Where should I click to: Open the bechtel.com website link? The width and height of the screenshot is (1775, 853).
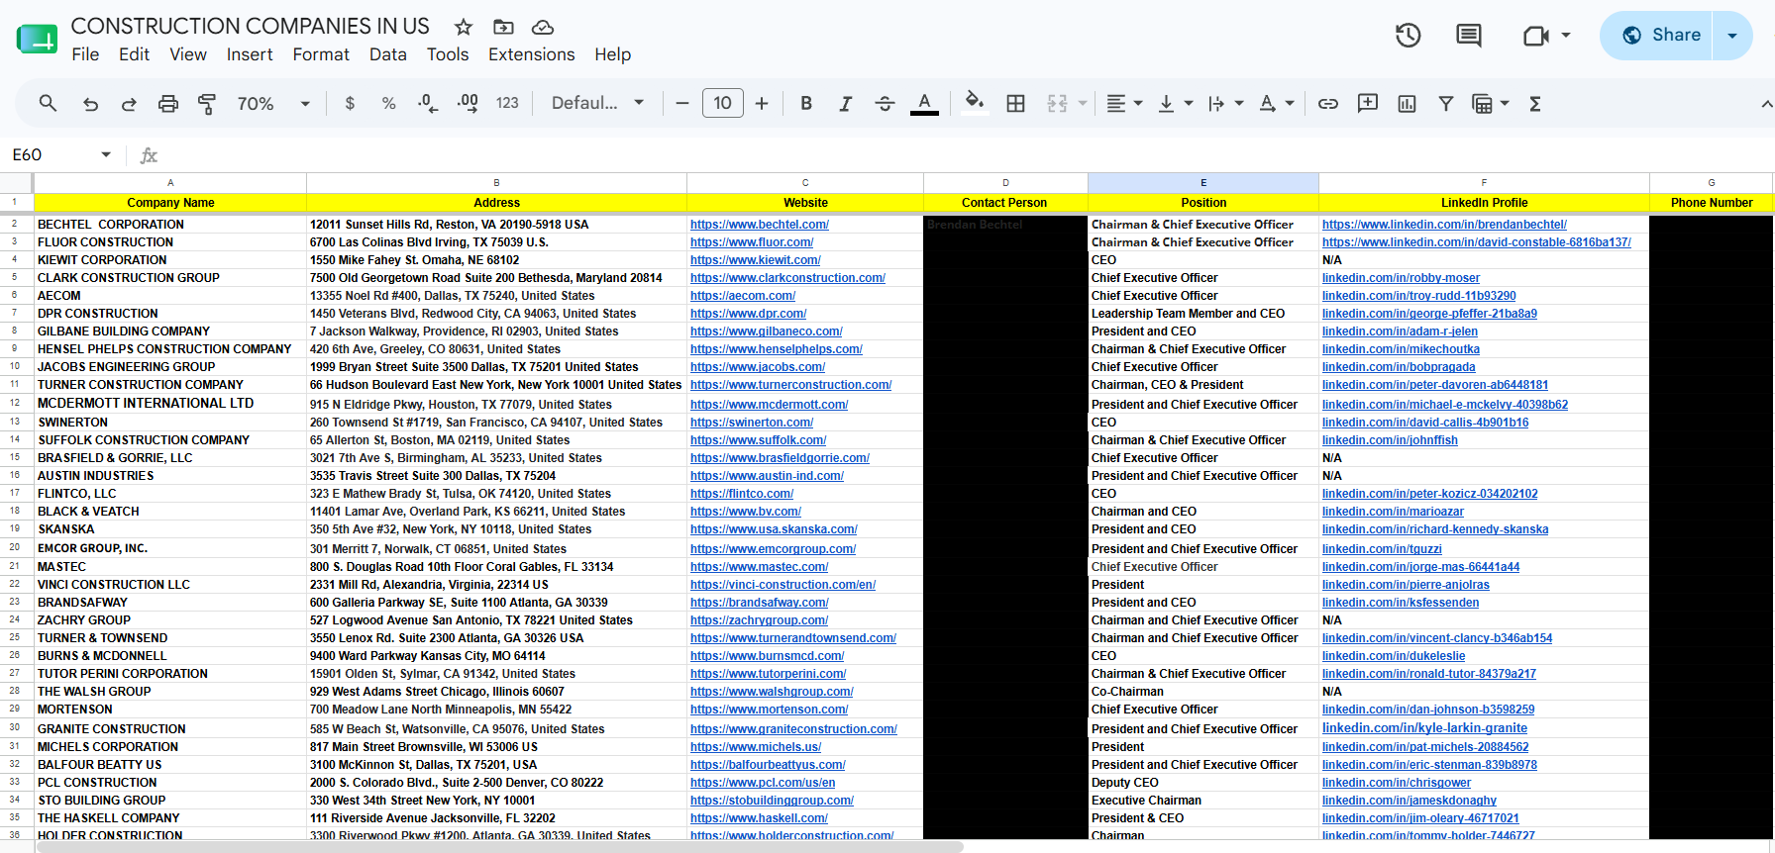(x=760, y=225)
